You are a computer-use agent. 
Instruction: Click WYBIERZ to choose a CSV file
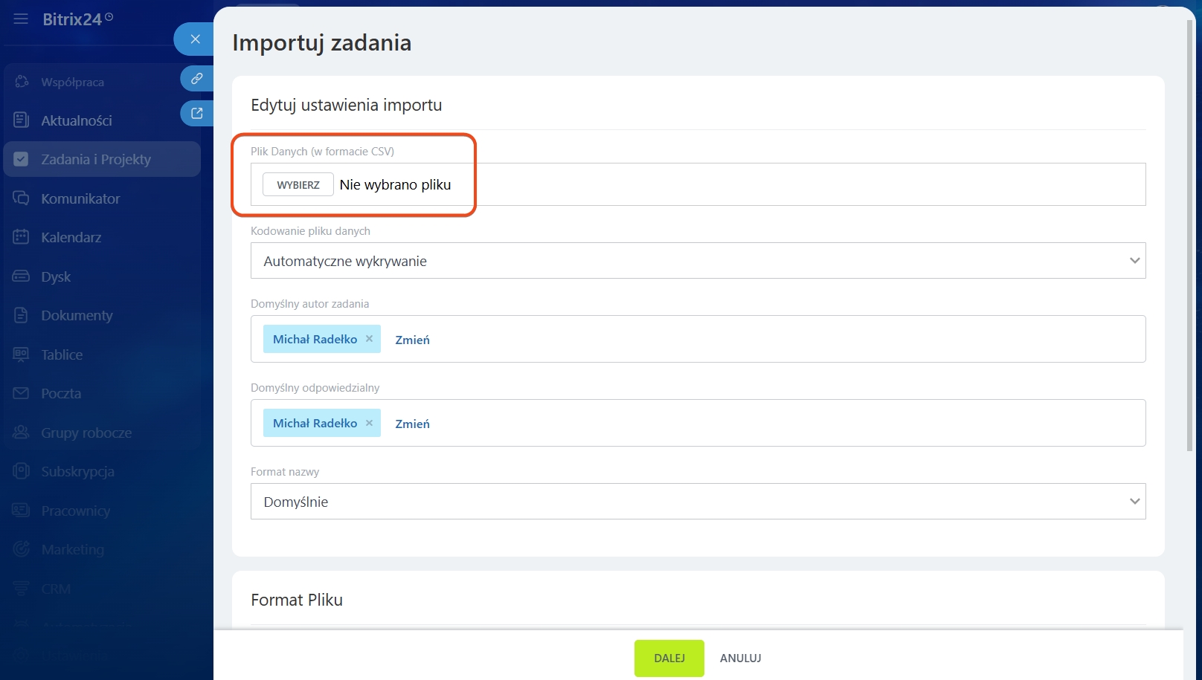tap(298, 185)
